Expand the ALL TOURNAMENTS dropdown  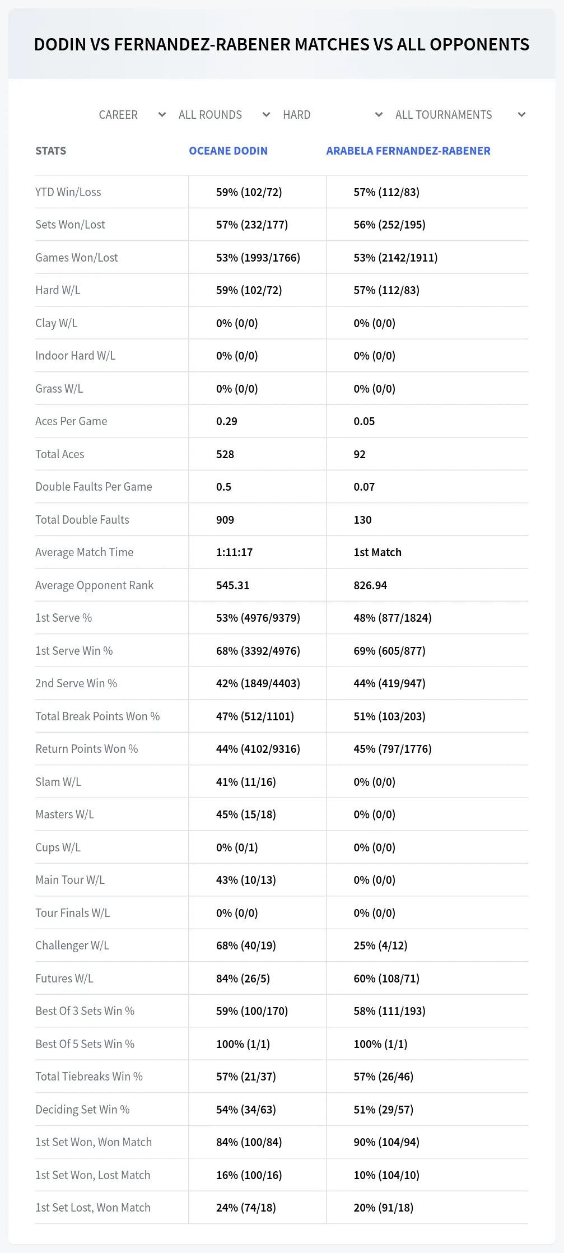pyautogui.click(x=460, y=115)
